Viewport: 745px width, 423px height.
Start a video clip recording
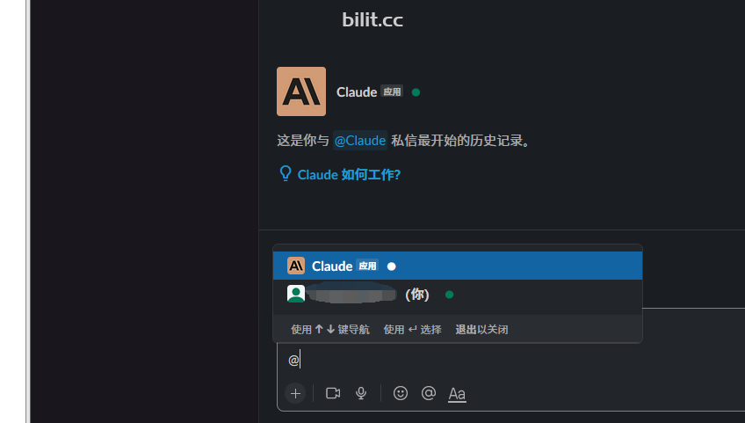point(333,393)
